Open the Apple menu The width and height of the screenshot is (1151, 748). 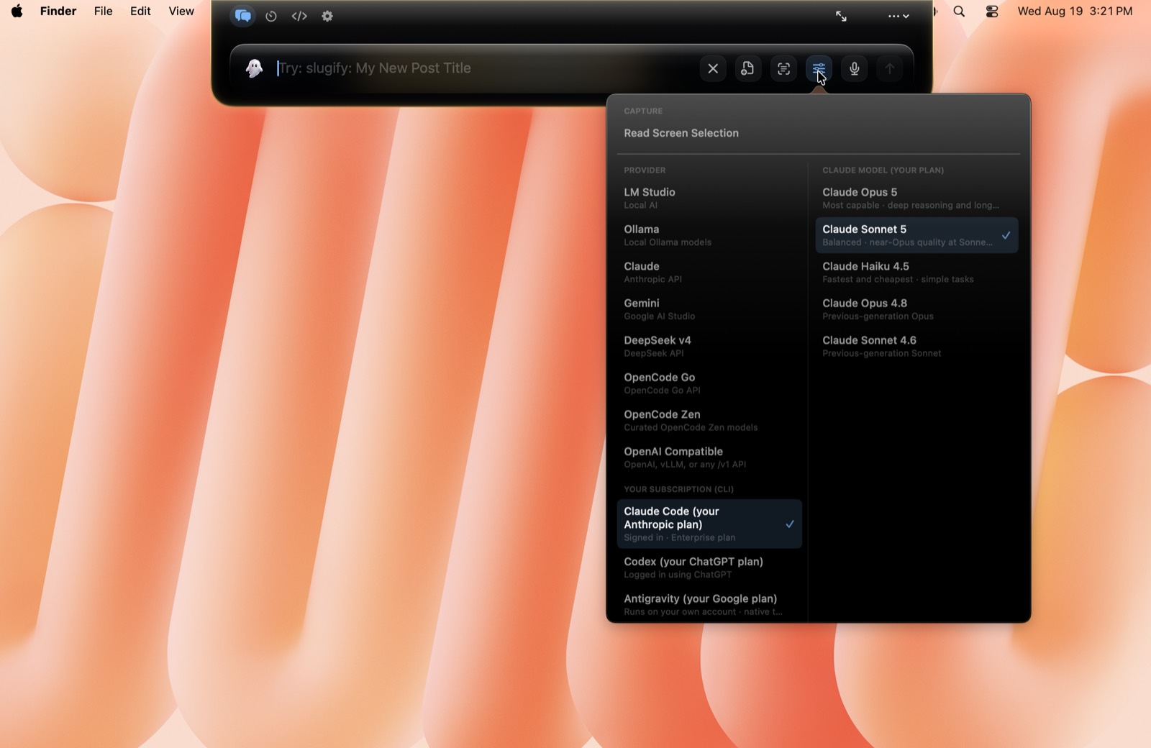17,11
